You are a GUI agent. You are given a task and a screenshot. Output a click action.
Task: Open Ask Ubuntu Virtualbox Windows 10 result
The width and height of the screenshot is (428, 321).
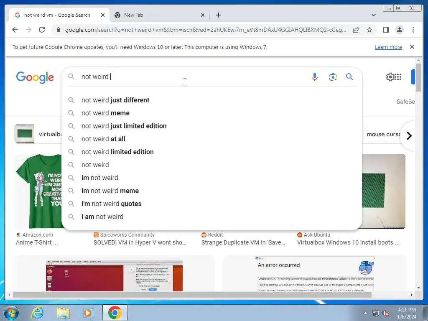point(348,242)
